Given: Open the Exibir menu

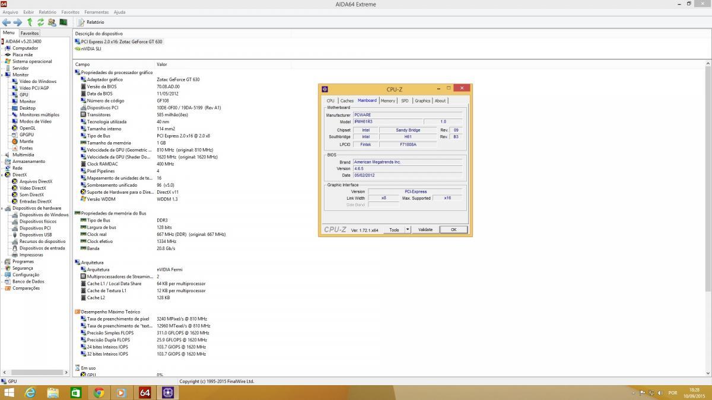Looking at the screenshot, I should [x=28, y=12].
